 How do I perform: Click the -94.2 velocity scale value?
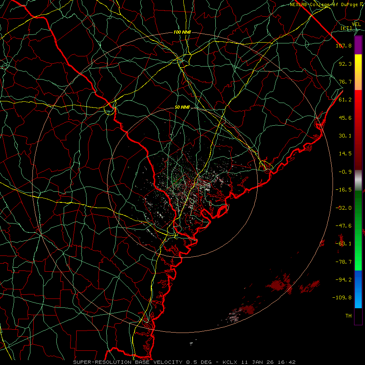coord(344,280)
